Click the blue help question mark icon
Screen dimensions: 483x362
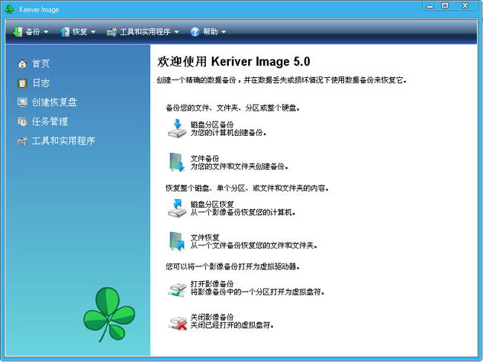(195, 31)
